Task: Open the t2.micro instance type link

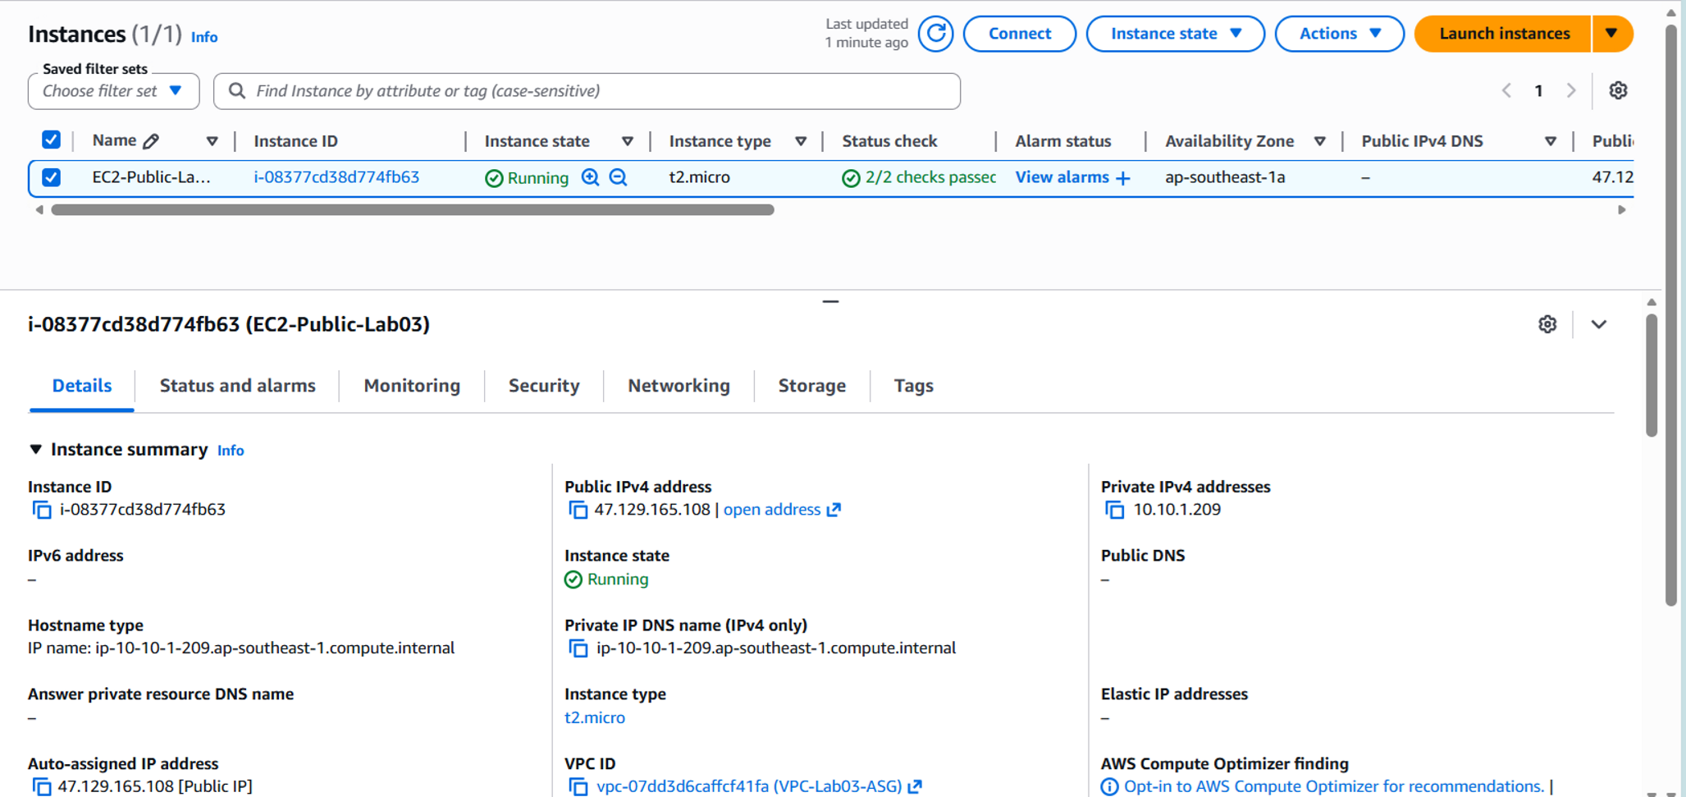Action: pos(595,717)
